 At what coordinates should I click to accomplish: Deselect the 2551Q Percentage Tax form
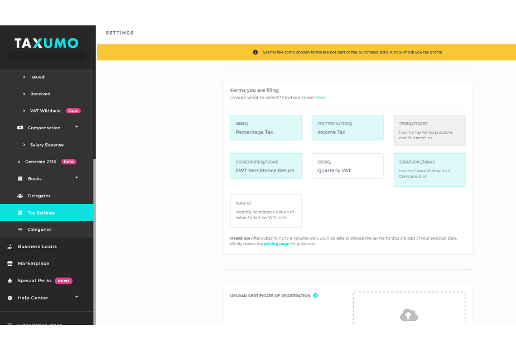coord(266,128)
